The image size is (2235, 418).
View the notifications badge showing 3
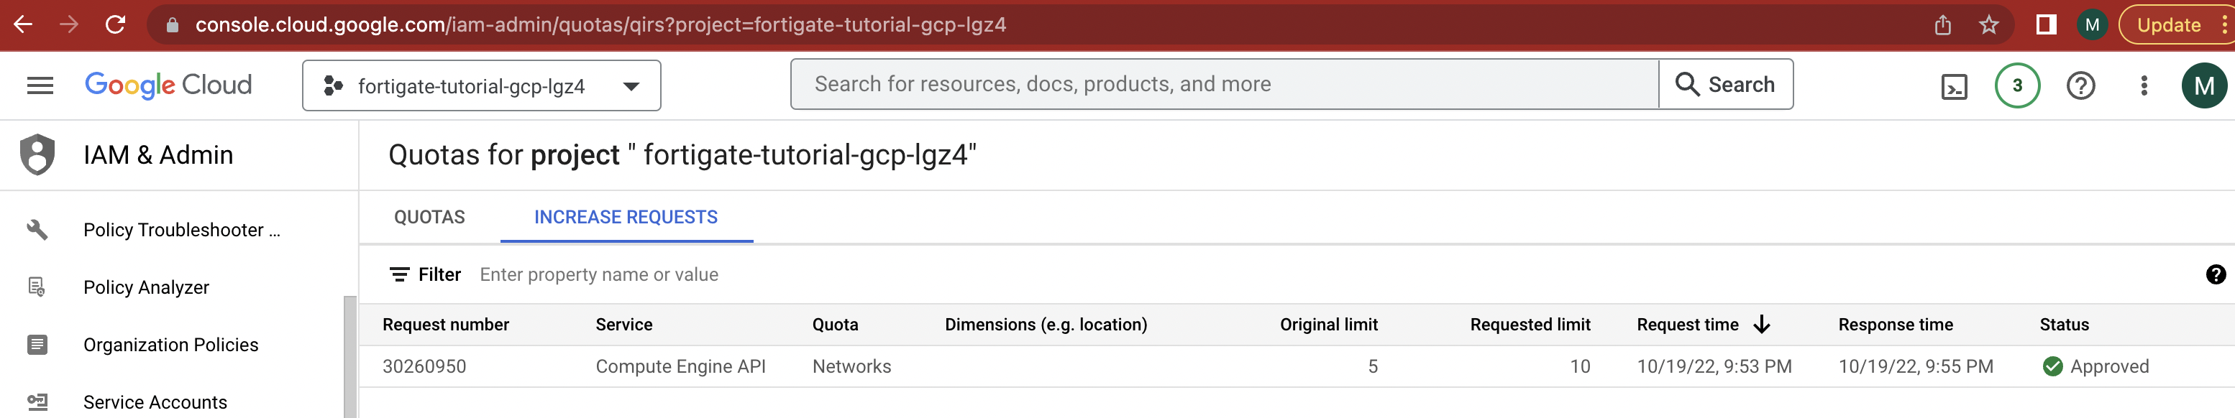pos(2017,84)
